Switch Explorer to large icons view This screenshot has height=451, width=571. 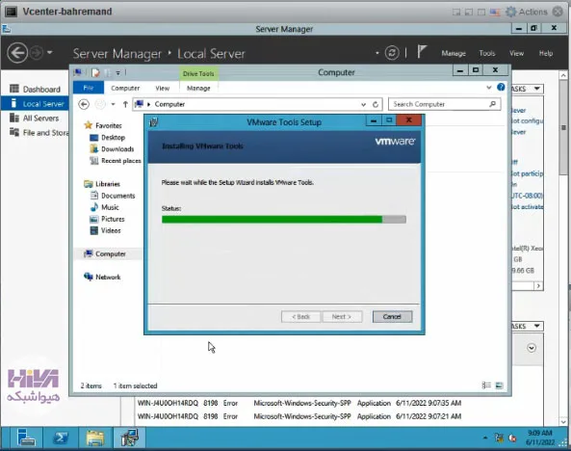[499, 385]
